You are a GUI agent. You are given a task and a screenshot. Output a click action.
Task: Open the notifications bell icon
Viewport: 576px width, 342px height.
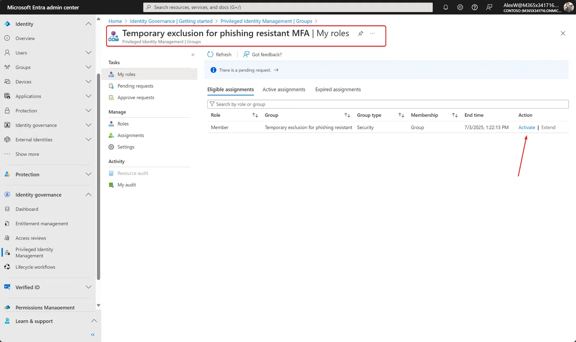pos(446,7)
